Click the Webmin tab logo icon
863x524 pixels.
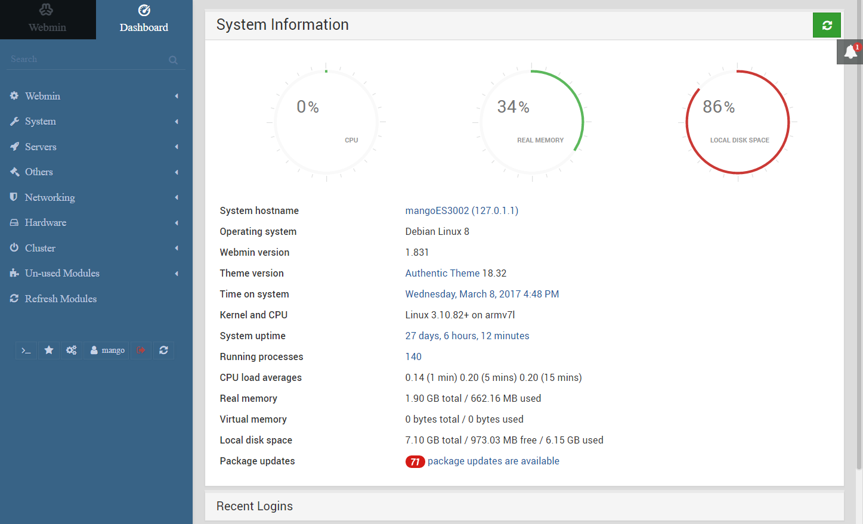click(47, 10)
